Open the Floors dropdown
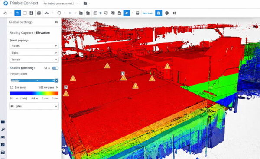The image size is (260, 159). (34, 46)
